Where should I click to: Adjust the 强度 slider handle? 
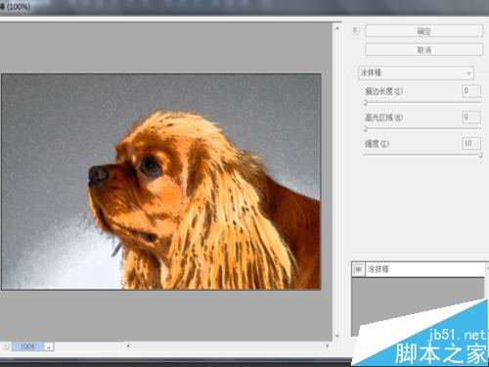[480, 156]
